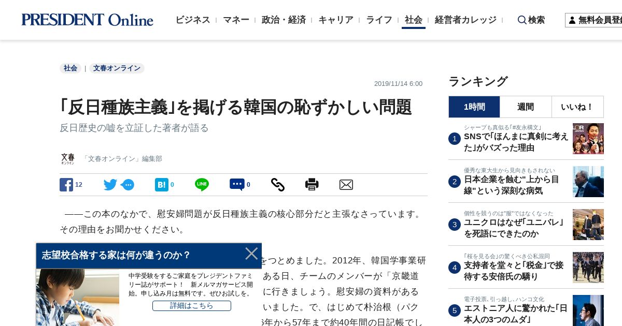The height and width of the screenshot is (326, 622).
Task: Open ranking 4 article 支持者を堂々と「税金」で接待
Action: point(514,271)
